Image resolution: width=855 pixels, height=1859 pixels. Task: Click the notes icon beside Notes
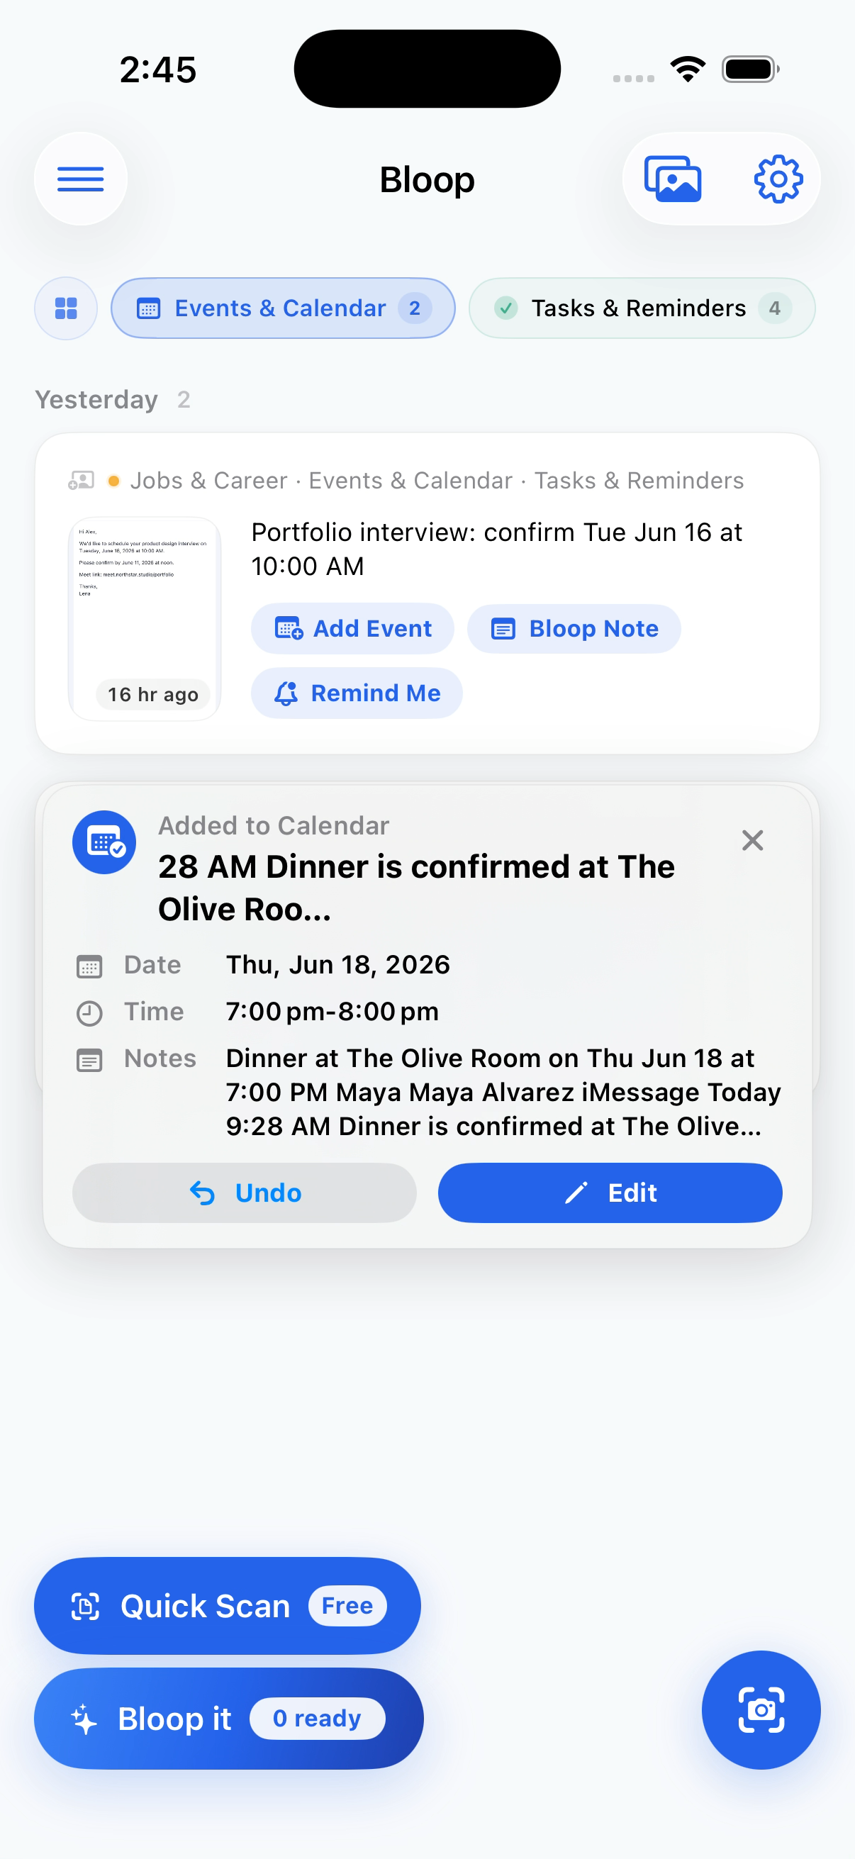click(89, 1059)
